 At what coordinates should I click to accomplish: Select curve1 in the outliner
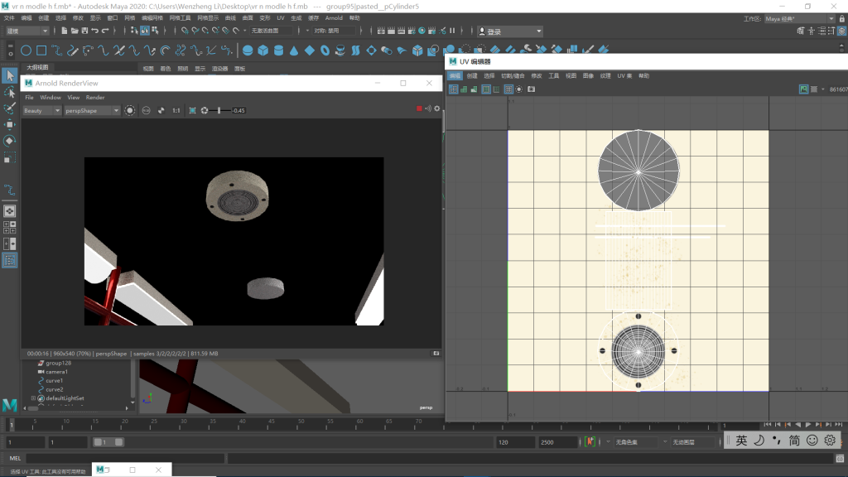54,380
